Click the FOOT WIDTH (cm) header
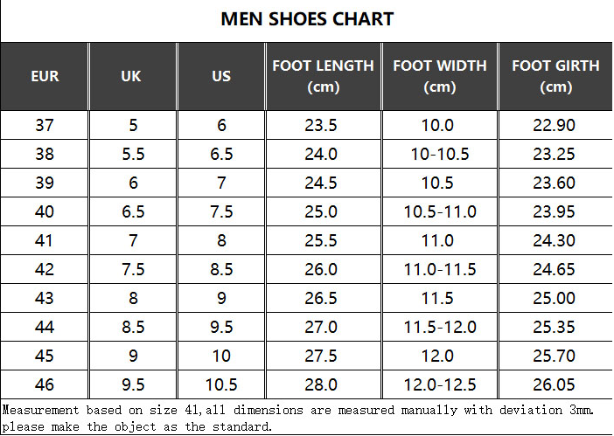The height and width of the screenshot is (436, 614). pos(439,76)
